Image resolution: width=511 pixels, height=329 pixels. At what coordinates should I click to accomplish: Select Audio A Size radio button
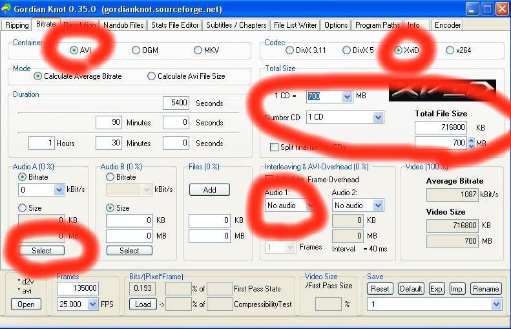pos(22,207)
